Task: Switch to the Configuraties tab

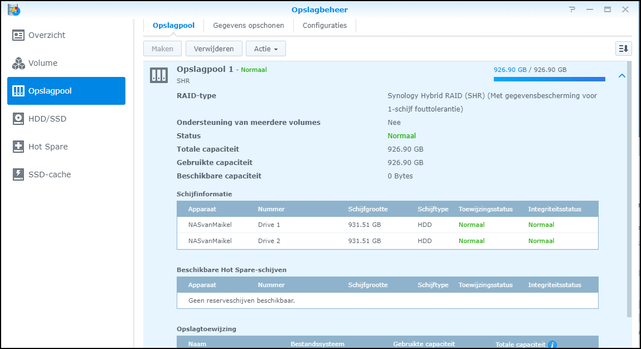Action: tap(324, 25)
